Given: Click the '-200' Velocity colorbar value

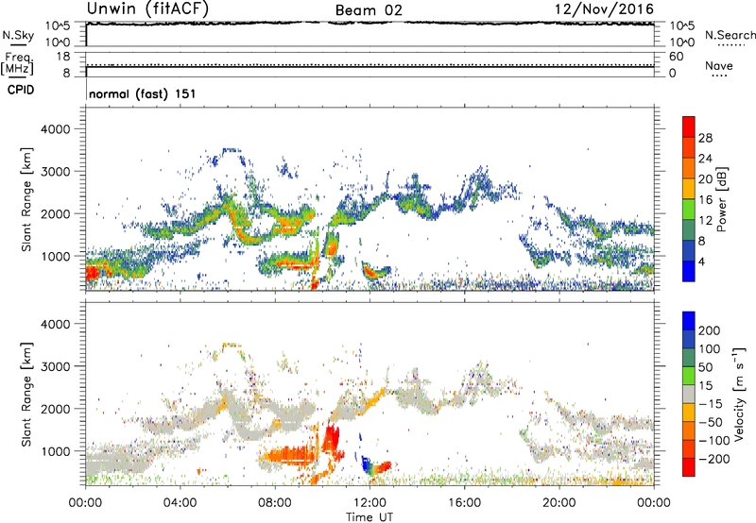Looking at the screenshot, I should 714,459.
